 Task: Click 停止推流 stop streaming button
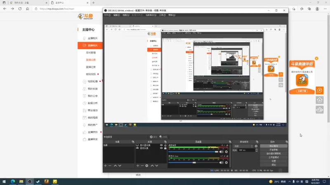click(x=273, y=146)
